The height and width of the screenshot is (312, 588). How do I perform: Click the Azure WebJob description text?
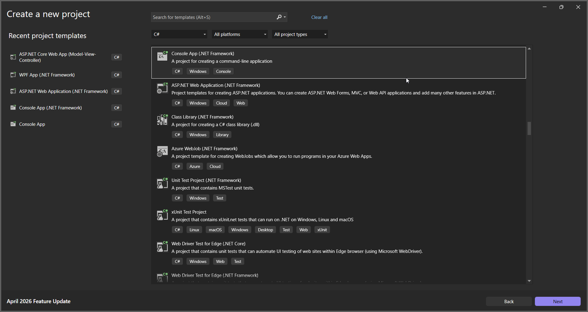pos(272,156)
